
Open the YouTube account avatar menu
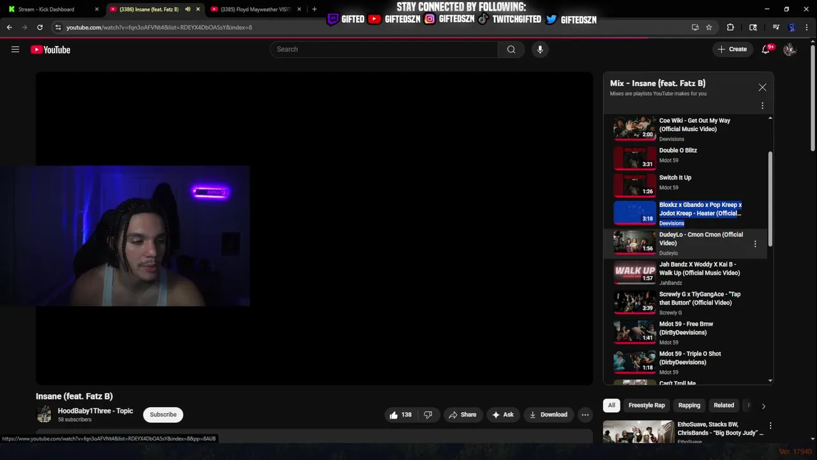[x=790, y=49]
